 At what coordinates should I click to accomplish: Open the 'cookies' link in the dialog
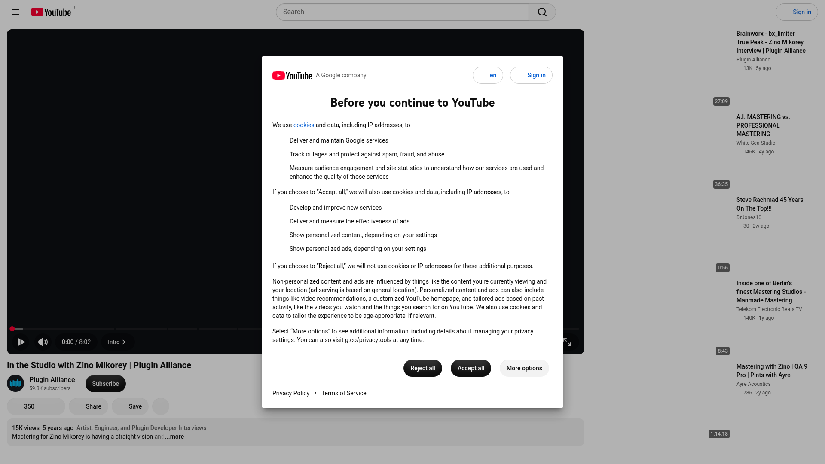click(304, 125)
